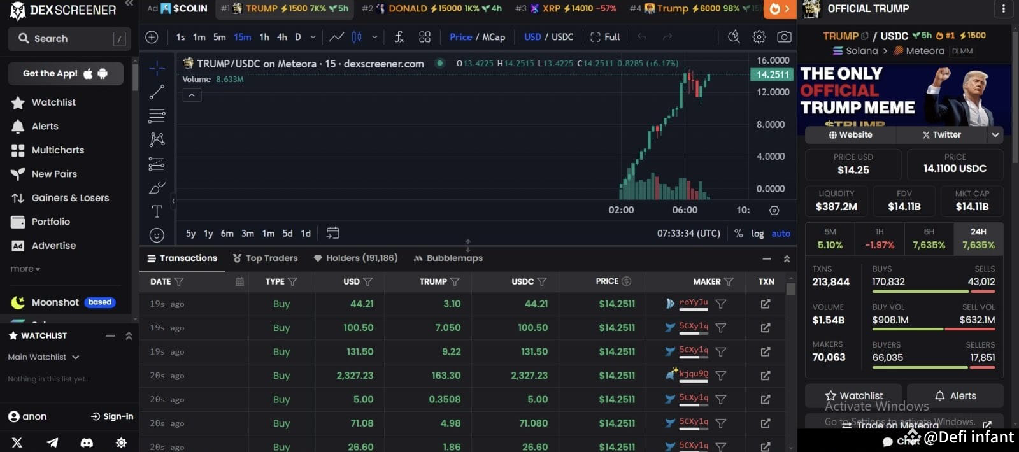Open the Bubblemaps tab
1019x452 pixels.
[448, 258]
